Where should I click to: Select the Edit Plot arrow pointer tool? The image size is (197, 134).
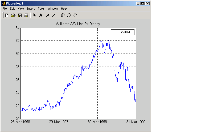click(x=35, y=15)
